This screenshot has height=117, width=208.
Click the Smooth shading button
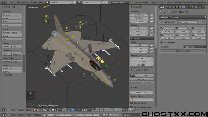tap(6, 47)
